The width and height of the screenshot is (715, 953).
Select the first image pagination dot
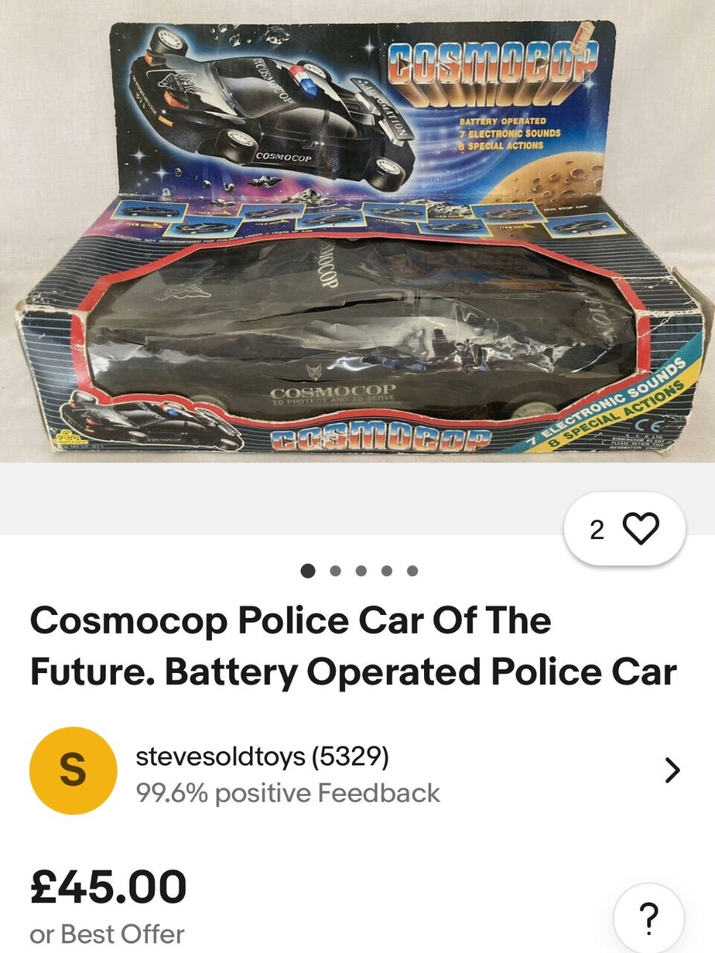click(x=308, y=571)
